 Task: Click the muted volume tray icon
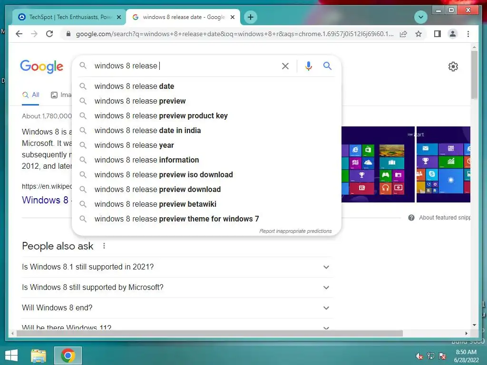coord(419,356)
